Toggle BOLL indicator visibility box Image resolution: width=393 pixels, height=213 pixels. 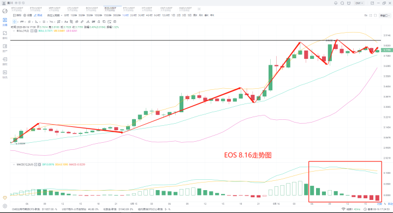tap(32, 31)
